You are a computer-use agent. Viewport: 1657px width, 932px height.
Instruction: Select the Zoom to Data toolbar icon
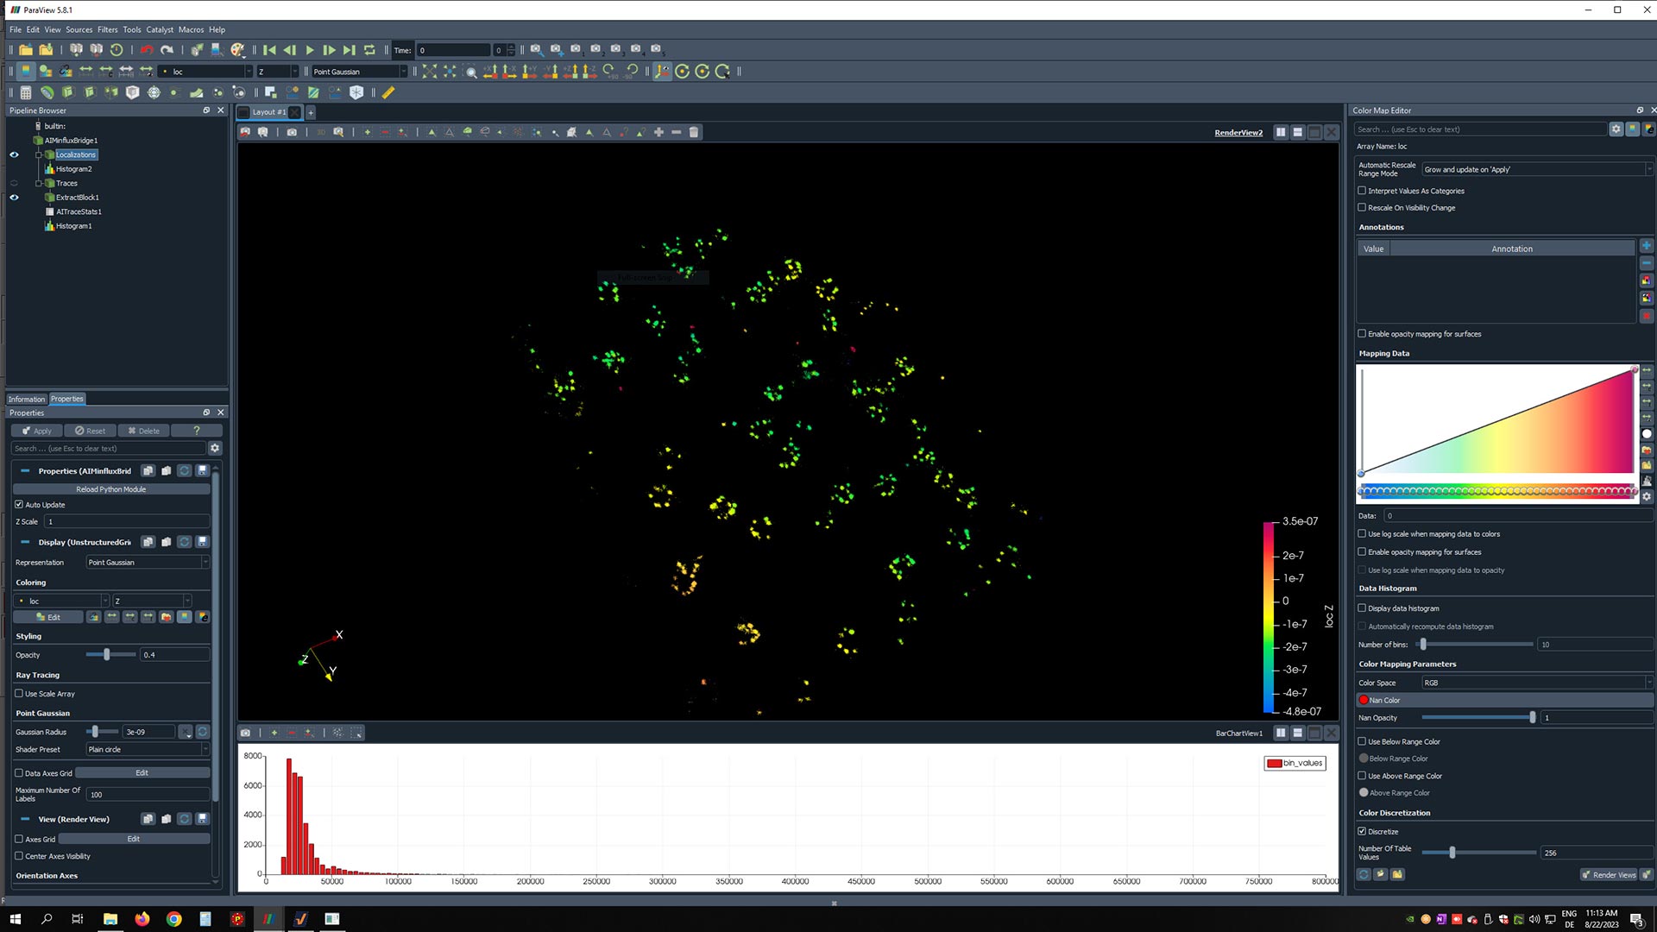tap(450, 72)
